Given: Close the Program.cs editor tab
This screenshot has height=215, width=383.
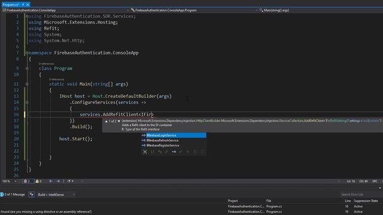Looking at the screenshot, I should (28, 5).
